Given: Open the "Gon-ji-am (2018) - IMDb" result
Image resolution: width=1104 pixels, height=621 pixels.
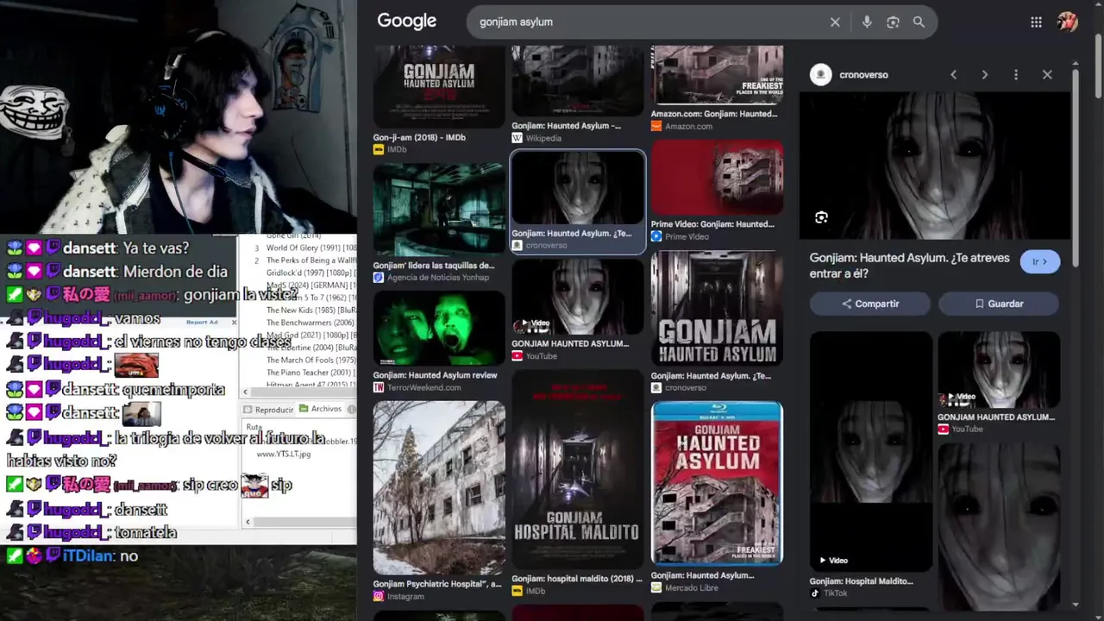Looking at the screenshot, I should point(419,137).
